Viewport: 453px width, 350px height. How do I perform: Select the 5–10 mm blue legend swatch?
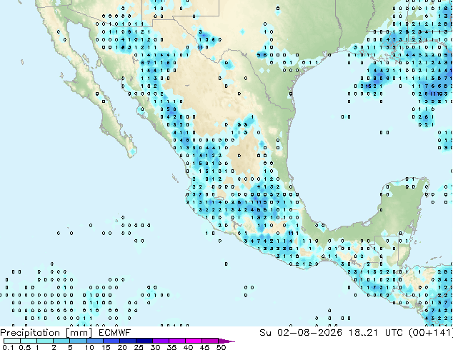pyautogui.click(x=79, y=341)
